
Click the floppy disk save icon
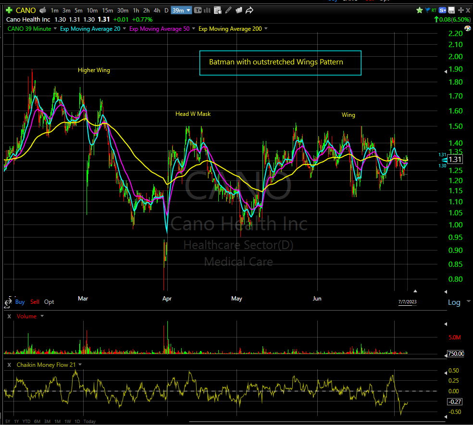click(451, 10)
